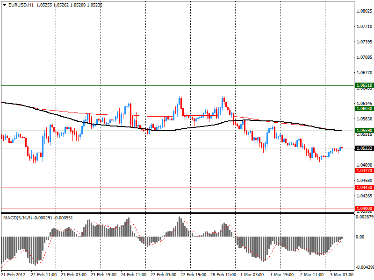The image size is (374, 280).
Task: Select the red 1.04770 support level label
Action: [364, 171]
